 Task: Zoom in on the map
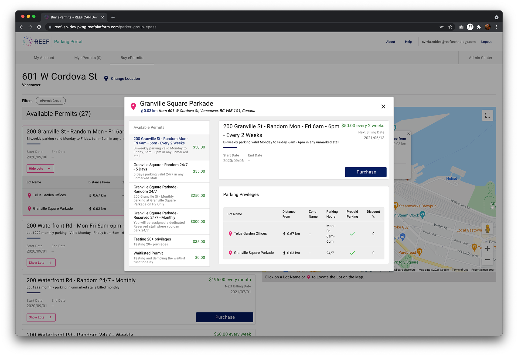488,248
